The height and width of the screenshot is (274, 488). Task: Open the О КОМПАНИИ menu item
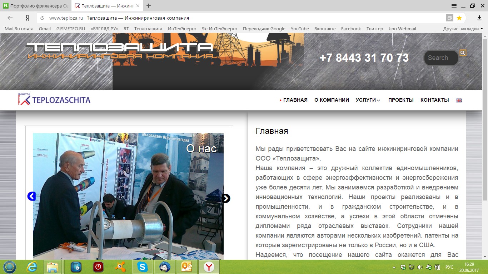tap(332, 100)
